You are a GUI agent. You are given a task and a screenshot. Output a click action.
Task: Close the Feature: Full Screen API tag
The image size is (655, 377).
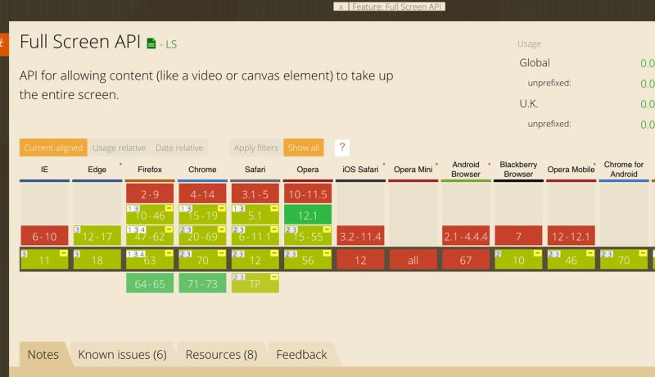(x=341, y=7)
